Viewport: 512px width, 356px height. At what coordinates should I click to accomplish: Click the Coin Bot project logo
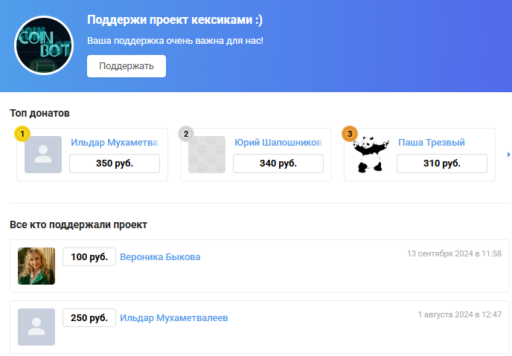[x=44, y=46]
